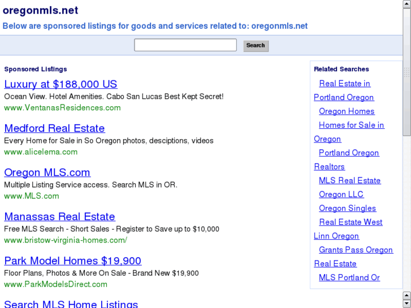
Task: Open the Luxury at $188,000 US listing
Action: (x=60, y=84)
